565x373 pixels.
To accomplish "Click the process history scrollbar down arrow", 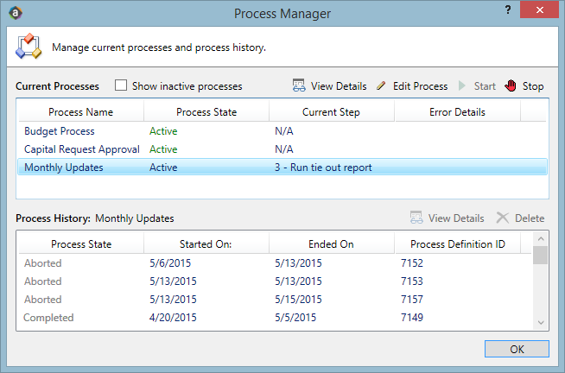I will pos(541,323).
